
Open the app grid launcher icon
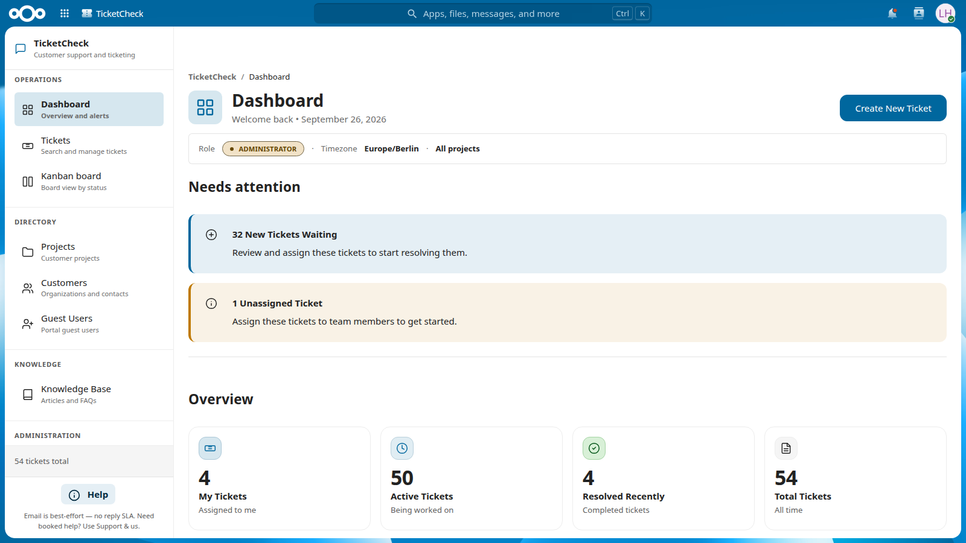[x=65, y=13]
